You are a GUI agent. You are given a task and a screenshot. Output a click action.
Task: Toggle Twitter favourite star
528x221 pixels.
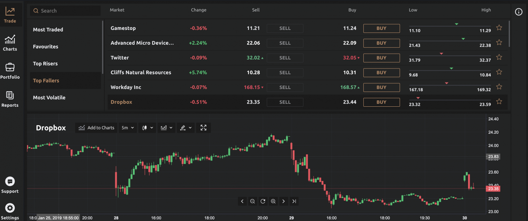(499, 57)
